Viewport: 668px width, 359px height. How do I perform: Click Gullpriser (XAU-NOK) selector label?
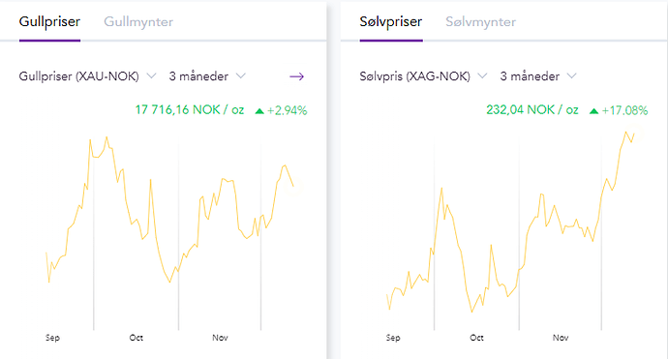coord(78,76)
